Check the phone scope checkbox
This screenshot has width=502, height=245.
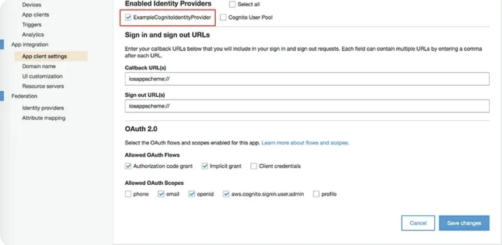tap(128, 194)
